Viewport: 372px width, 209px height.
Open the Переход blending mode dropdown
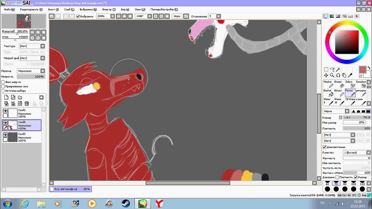[31, 71]
